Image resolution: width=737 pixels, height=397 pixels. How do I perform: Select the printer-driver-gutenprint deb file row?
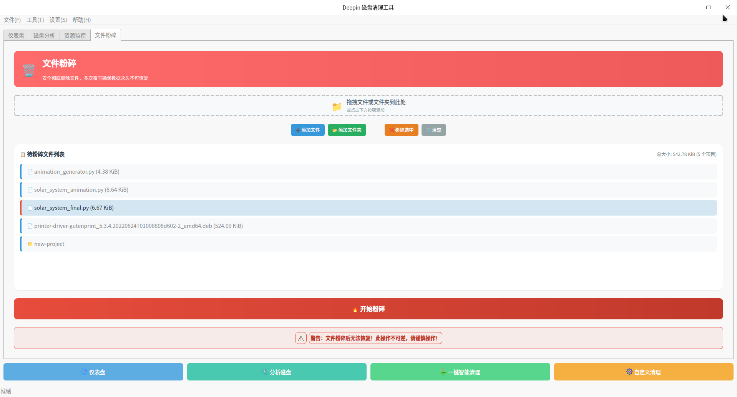368,226
